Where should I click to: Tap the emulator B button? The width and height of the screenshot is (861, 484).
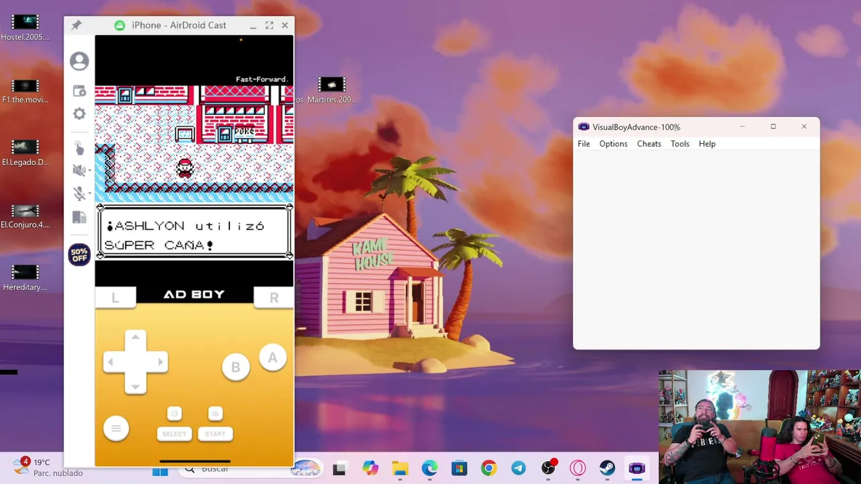235,367
